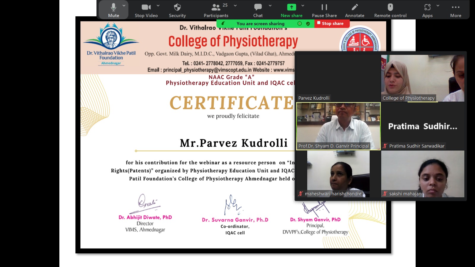Click green shield encryption icon in sharing bar
The width and height of the screenshot is (475, 267).
[308, 24]
